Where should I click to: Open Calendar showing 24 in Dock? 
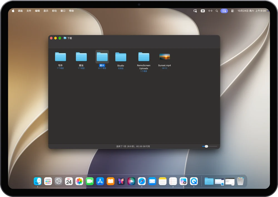point(69,181)
